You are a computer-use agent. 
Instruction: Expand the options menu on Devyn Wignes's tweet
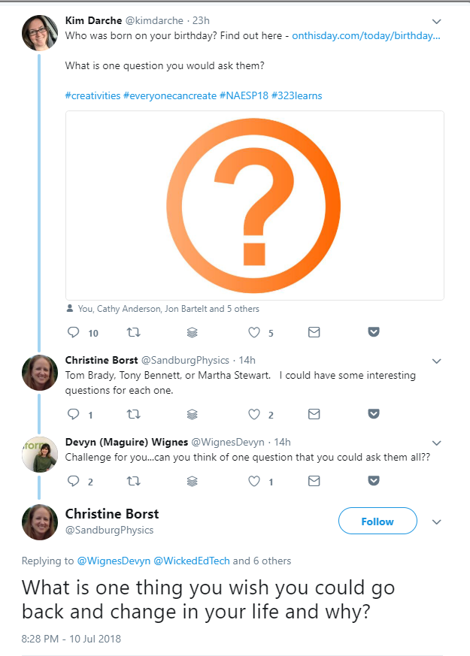tap(436, 443)
